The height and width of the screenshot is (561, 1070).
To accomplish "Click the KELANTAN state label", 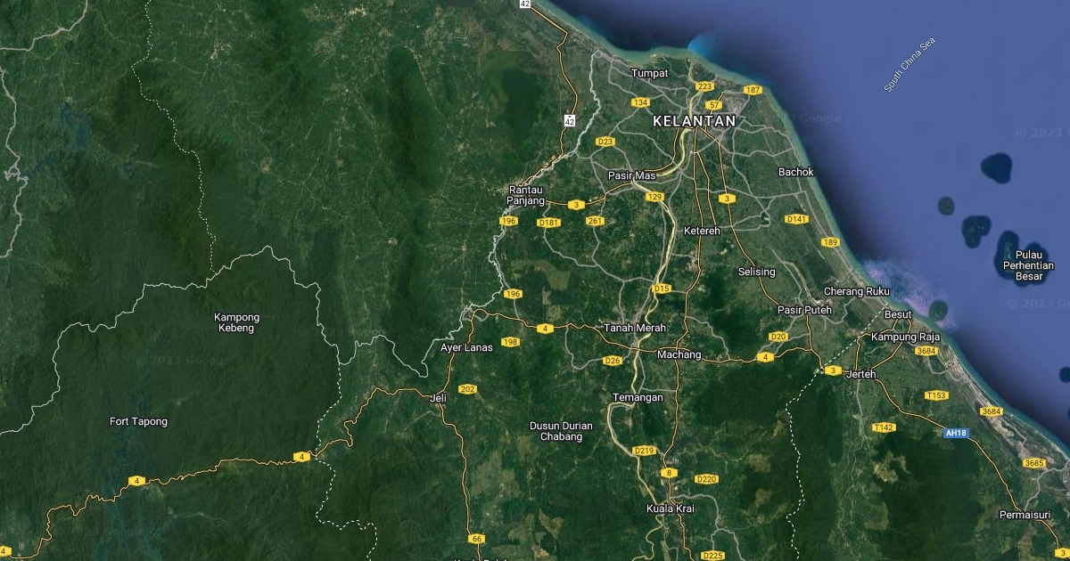I will tap(694, 121).
